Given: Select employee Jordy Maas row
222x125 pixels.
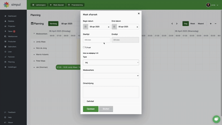Looking at the screenshot, I should [x=41, y=42].
